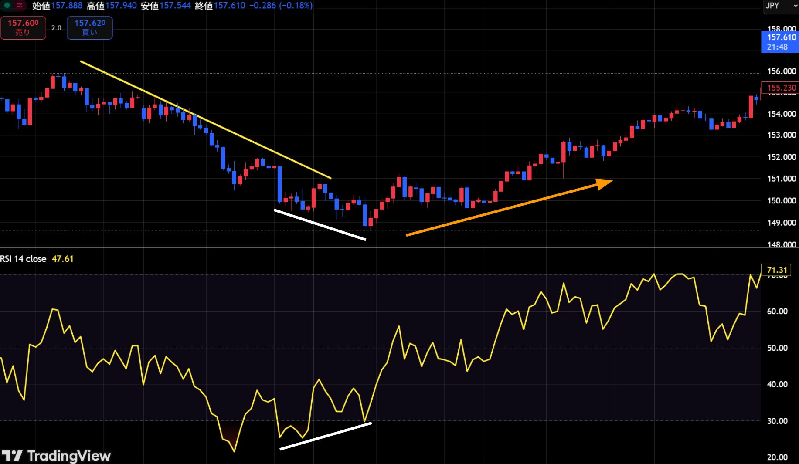Open the JPY currency dropdown
The width and height of the screenshot is (799, 464).
(x=781, y=6)
